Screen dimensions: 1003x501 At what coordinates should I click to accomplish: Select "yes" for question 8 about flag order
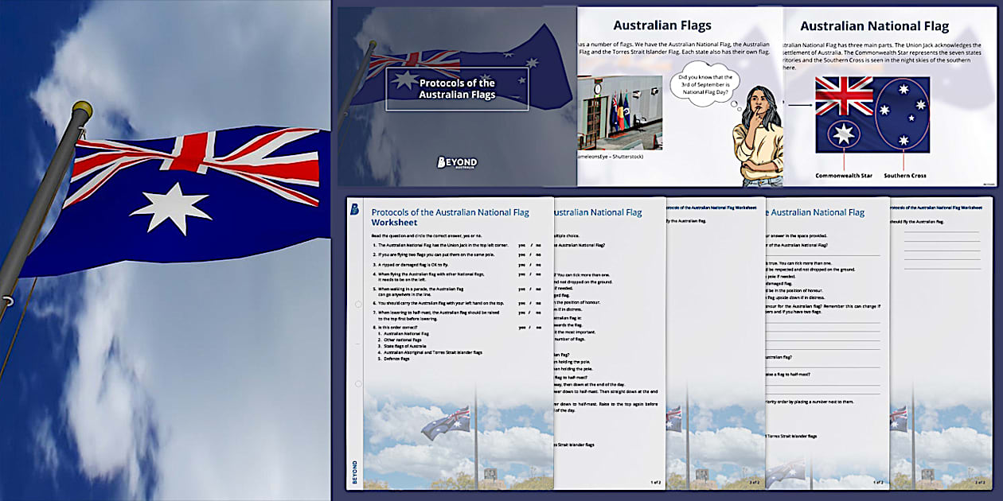click(521, 327)
